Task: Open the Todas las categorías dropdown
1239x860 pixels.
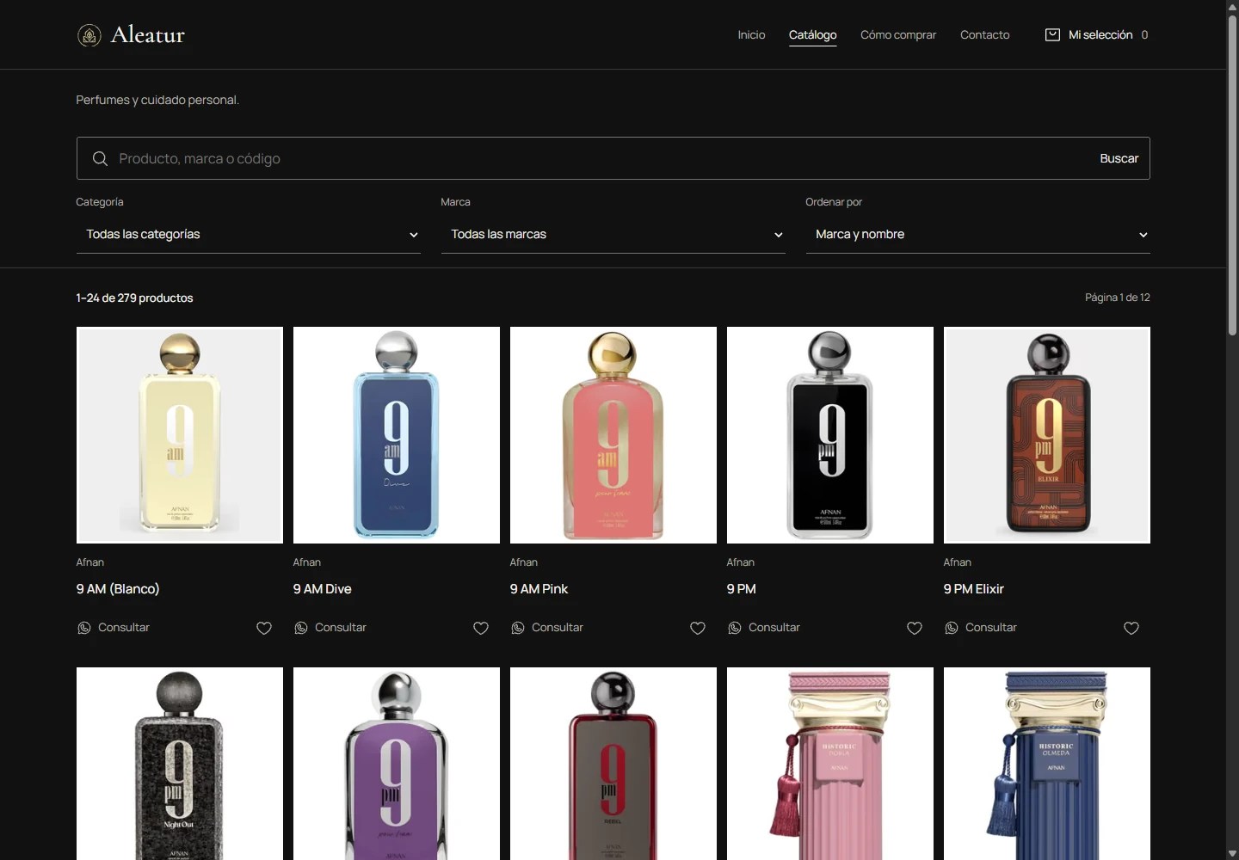Action: pyautogui.click(x=249, y=235)
